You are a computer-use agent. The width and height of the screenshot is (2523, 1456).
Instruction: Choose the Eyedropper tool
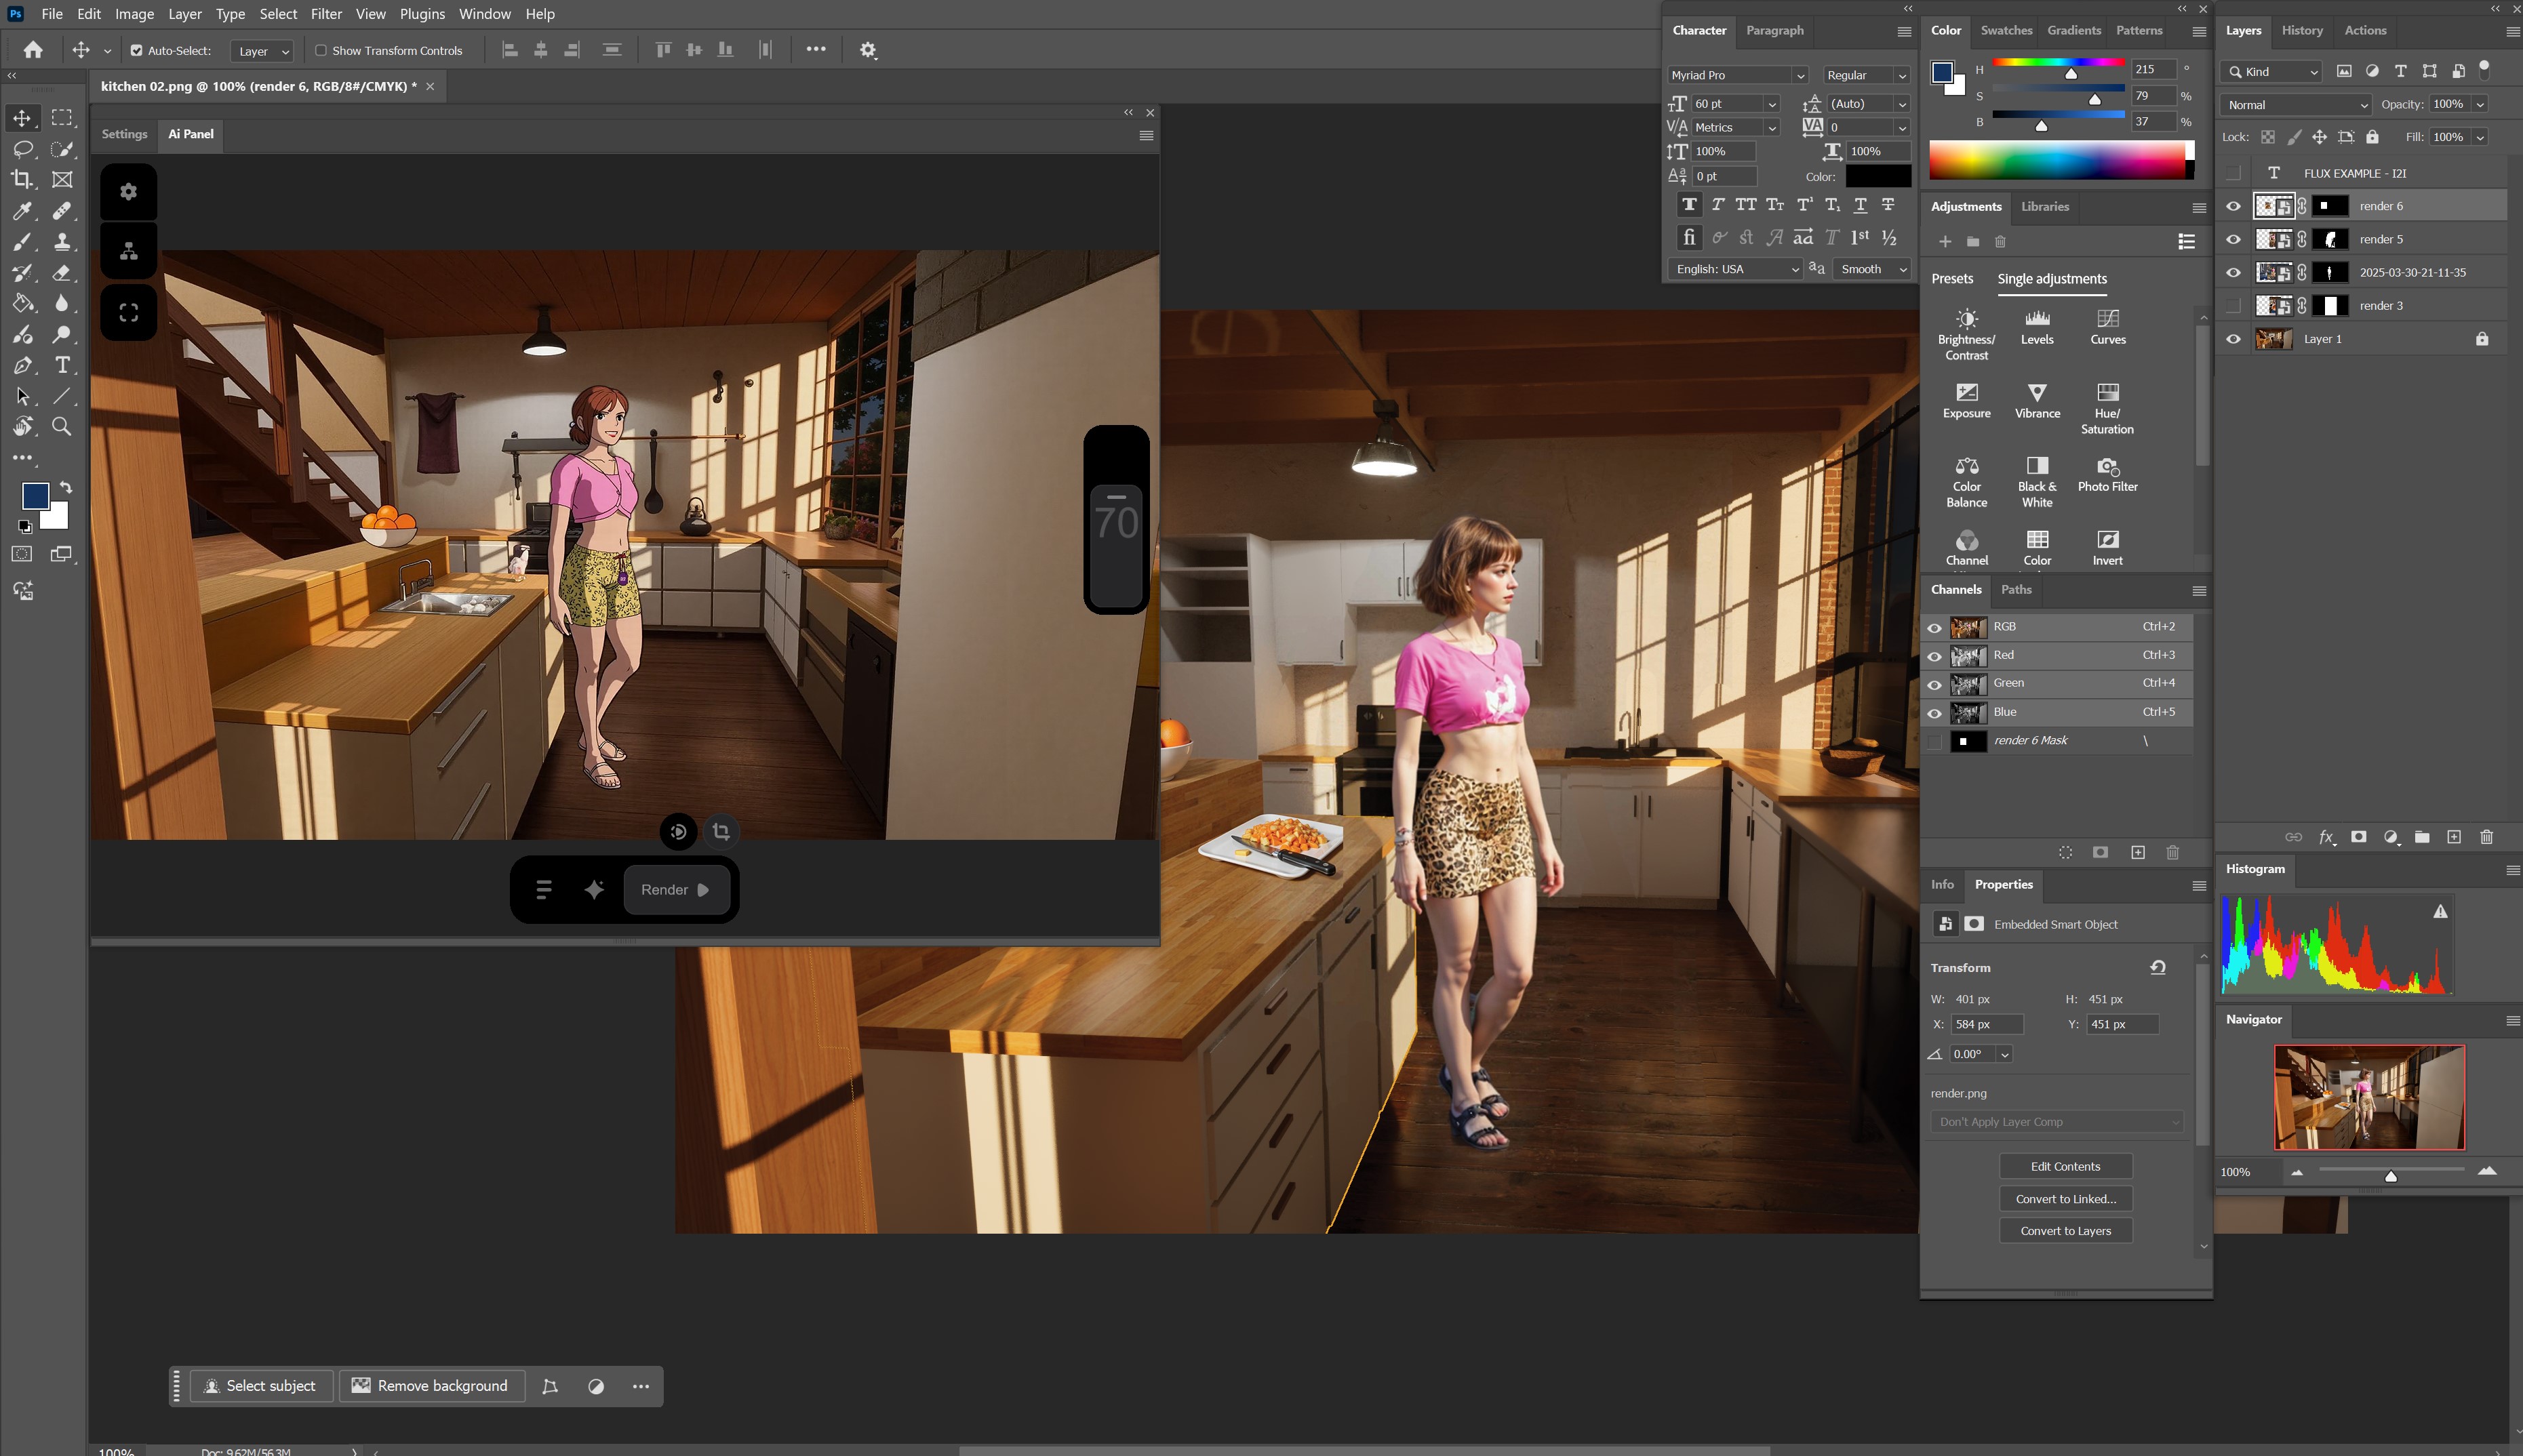coord(21,211)
